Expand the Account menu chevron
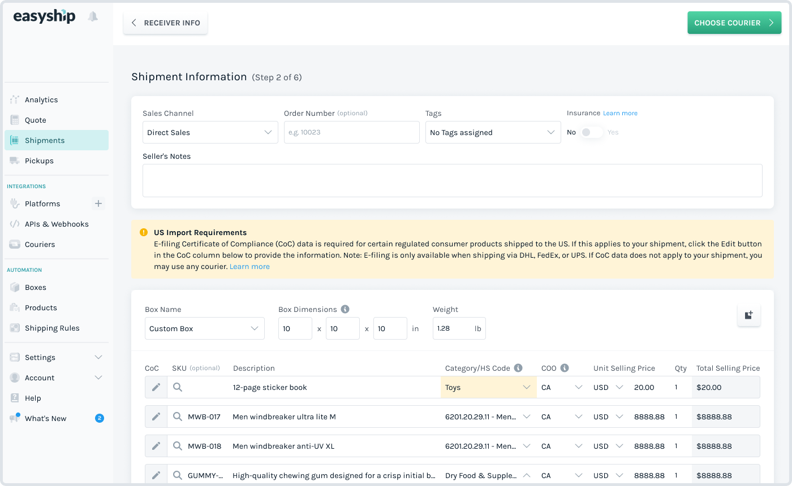Viewport: 792px width, 486px height. point(98,377)
